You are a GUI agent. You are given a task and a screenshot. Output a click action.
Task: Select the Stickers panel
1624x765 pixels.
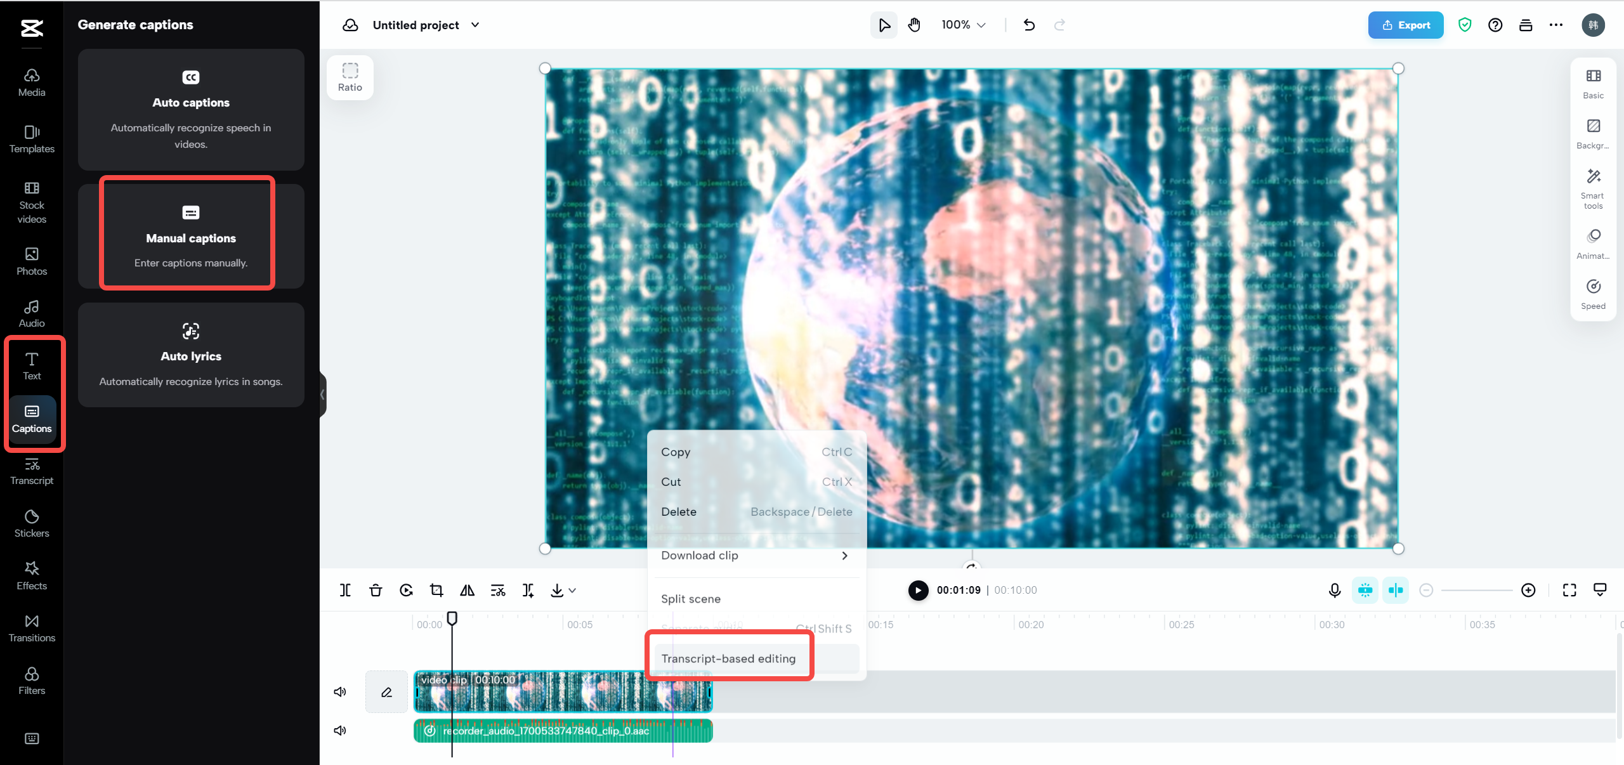pos(31,523)
